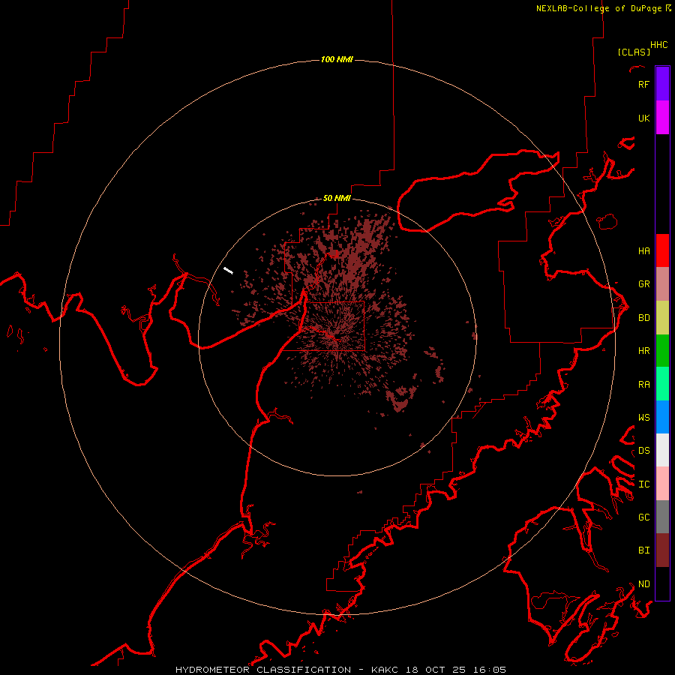Click the HYDROMETEOR CLASSIFICATION title text
Screen dimensions: 675x675
point(263,670)
